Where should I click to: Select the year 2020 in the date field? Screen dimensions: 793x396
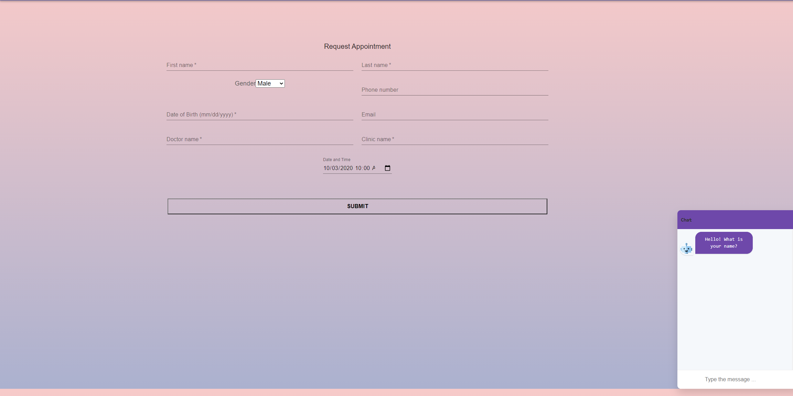coord(346,168)
